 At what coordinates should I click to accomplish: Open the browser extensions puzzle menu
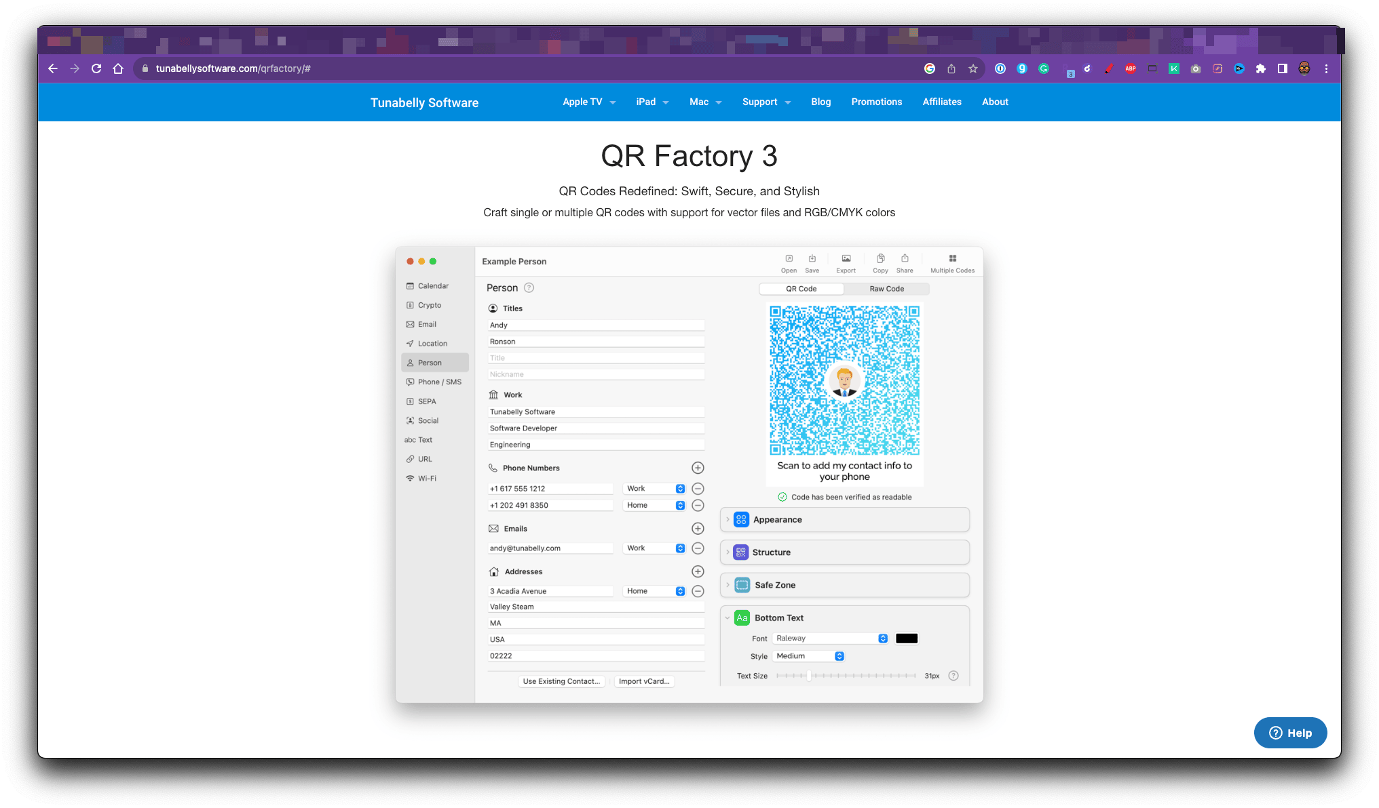pos(1261,68)
